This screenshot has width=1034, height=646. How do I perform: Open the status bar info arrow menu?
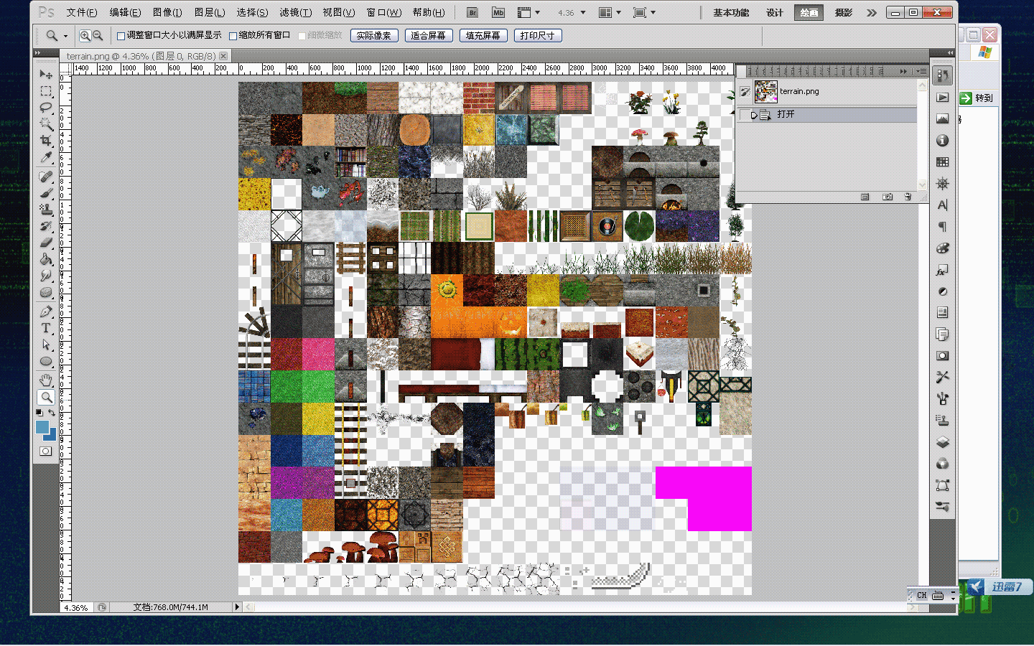point(237,607)
